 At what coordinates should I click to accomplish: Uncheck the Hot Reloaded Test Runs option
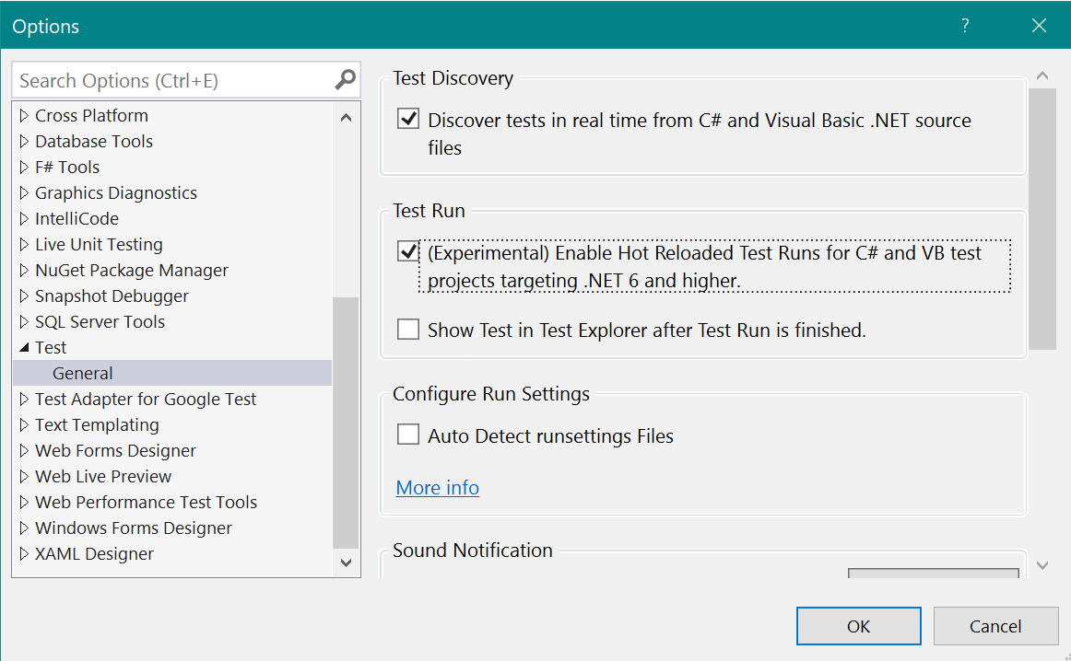(x=406, y=250)
